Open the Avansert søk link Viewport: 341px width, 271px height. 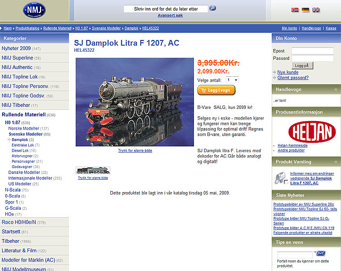click(170, 15)
